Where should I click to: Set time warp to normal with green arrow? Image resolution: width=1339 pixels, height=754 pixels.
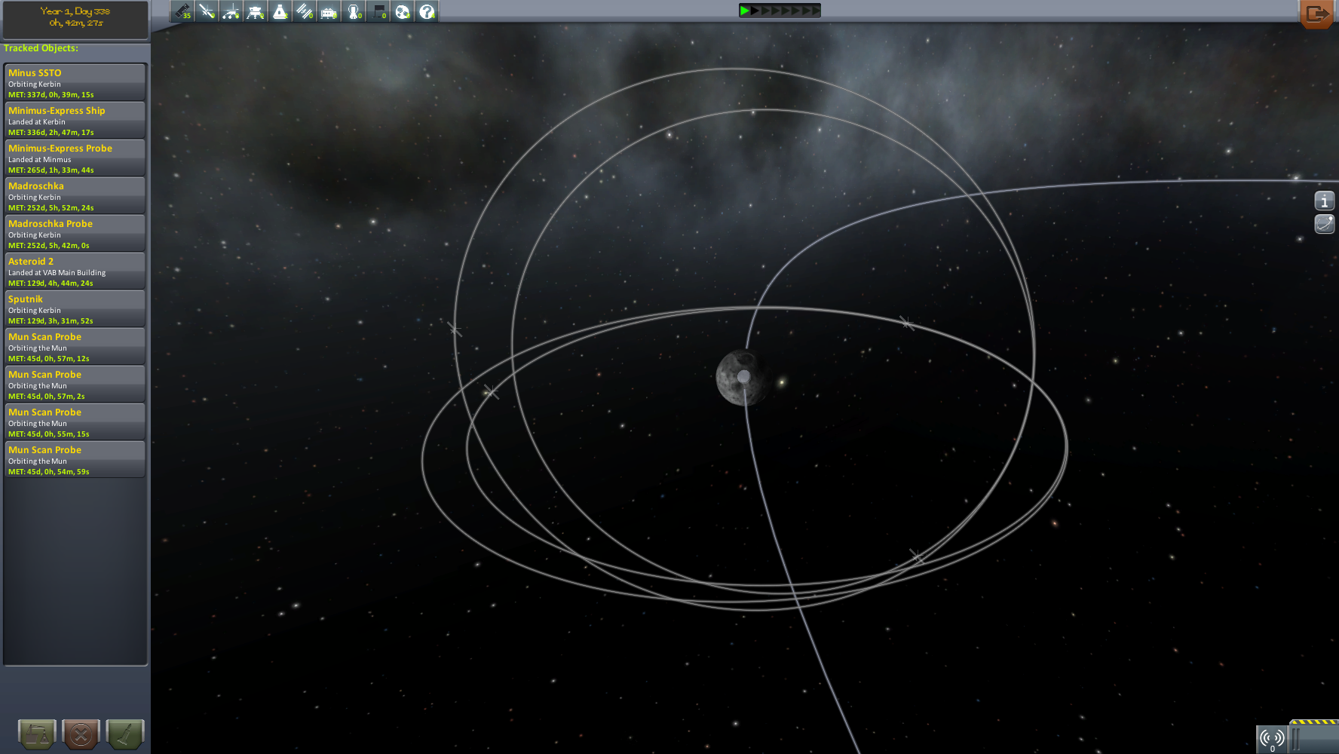tap(745, 11)
